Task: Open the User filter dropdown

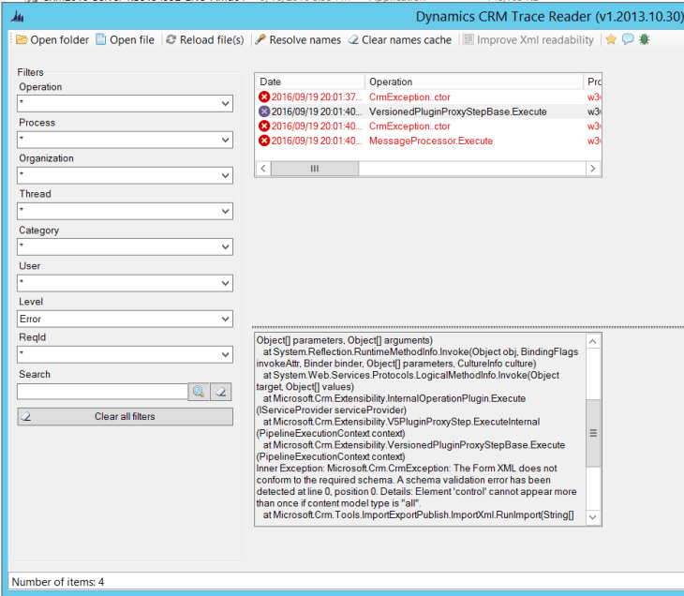Action: tap(225, 284)
